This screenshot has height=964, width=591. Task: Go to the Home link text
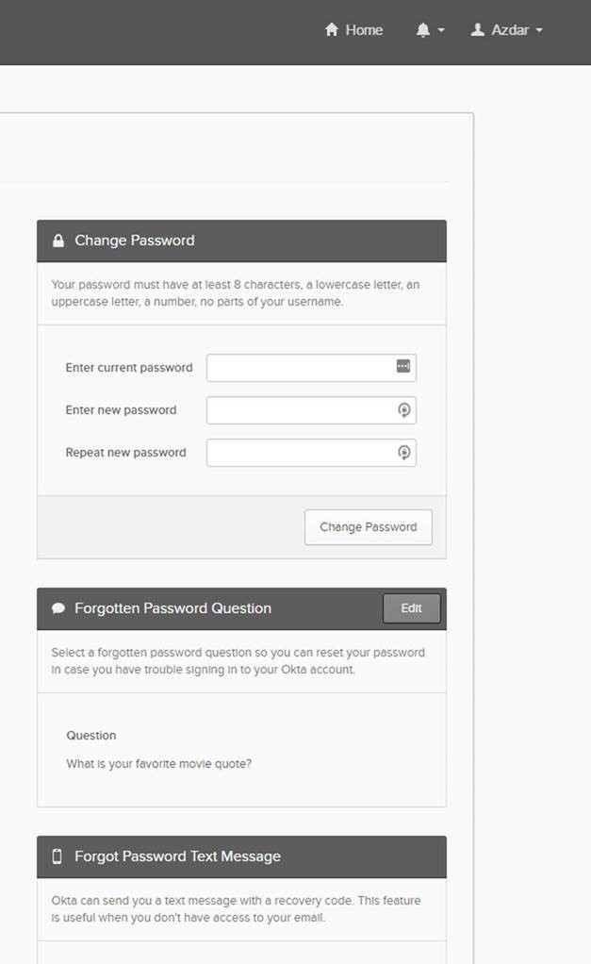point(364,30)
